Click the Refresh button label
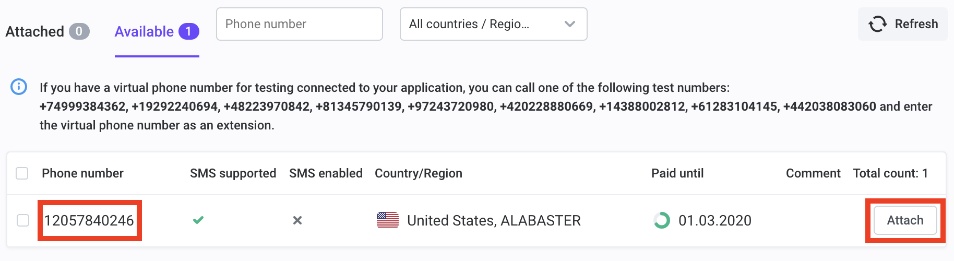954x261 pixels. pyautogui.click(x=916, y=24)
